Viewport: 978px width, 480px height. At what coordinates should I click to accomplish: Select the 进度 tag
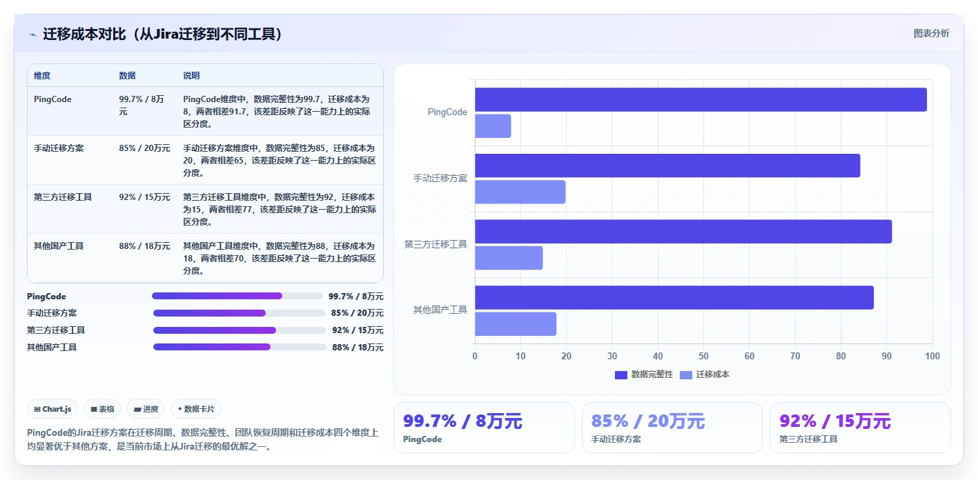[146, 409]
